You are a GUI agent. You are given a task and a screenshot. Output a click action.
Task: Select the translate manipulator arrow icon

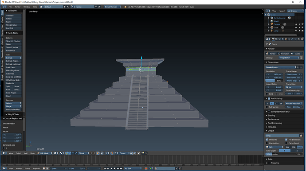coord(70,153)
